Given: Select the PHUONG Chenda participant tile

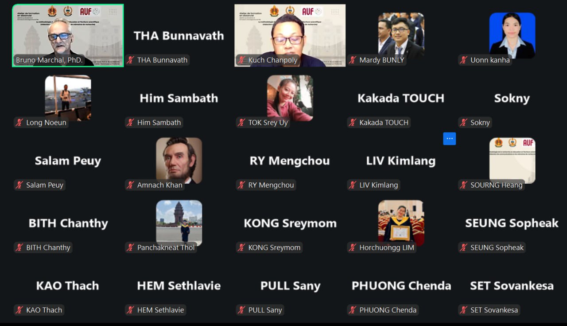Looking at the screenshot, I should (401, 286).
